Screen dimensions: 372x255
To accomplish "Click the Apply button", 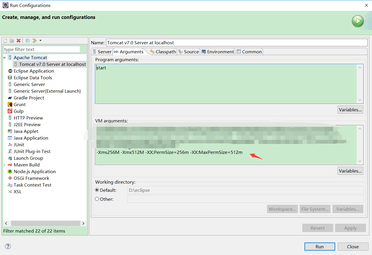I will [x=350, y=228].
